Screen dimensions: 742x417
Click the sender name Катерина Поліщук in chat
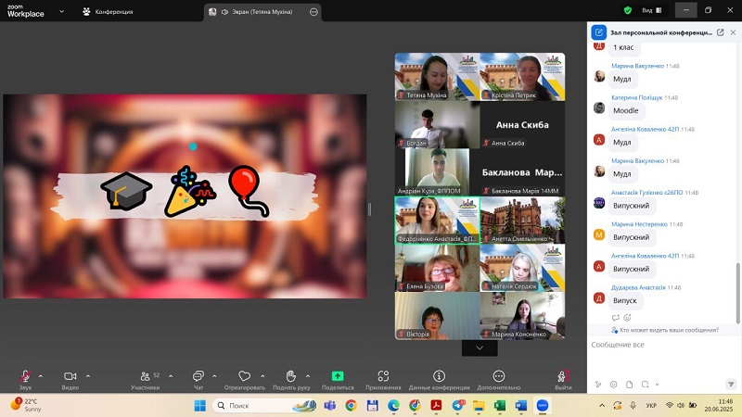[x=636, y=97]
